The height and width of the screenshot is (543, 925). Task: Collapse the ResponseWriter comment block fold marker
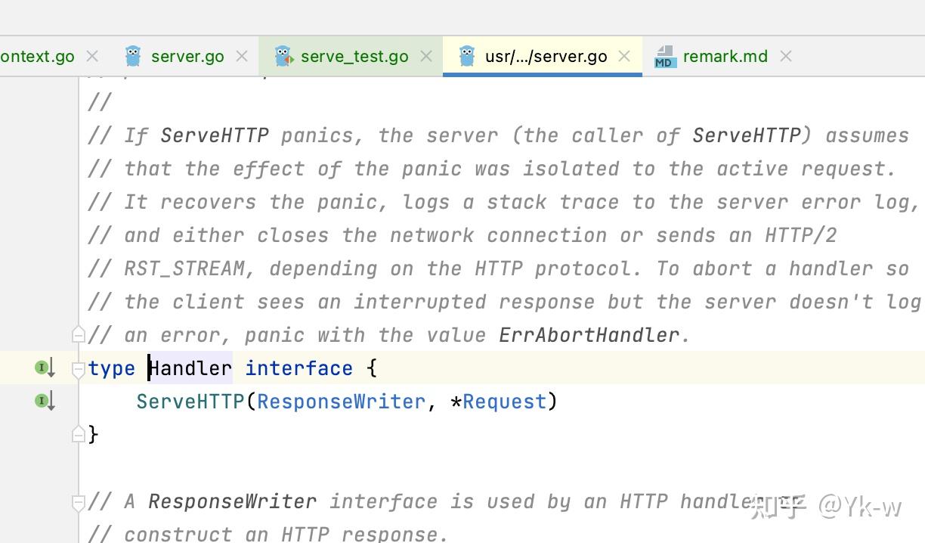tap(79, 500)
